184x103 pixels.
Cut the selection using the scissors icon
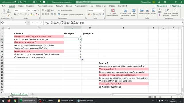[x=9, y=10]
